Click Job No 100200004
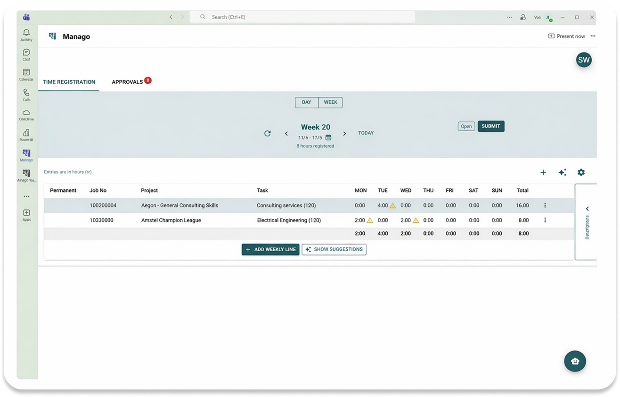The image size is (620, 397). [x=103, y=206]
